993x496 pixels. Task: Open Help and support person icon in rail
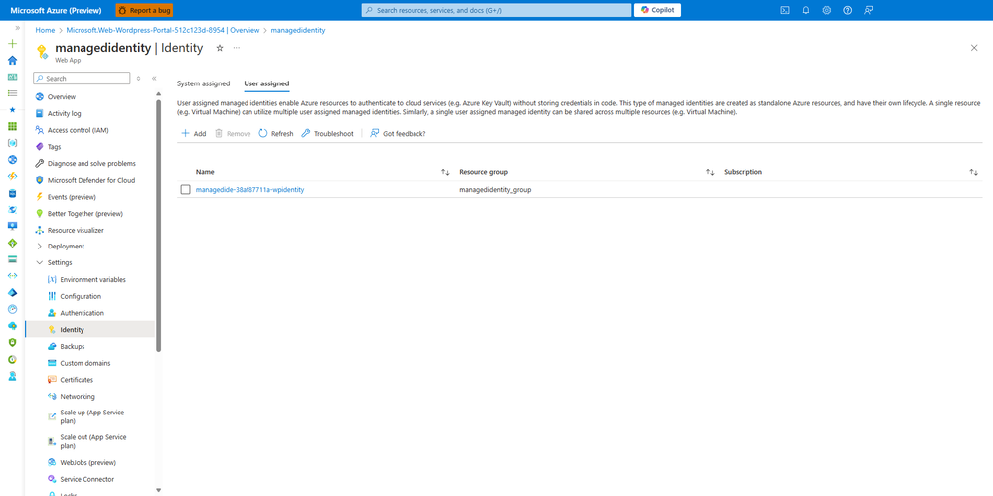click(12, 375)
